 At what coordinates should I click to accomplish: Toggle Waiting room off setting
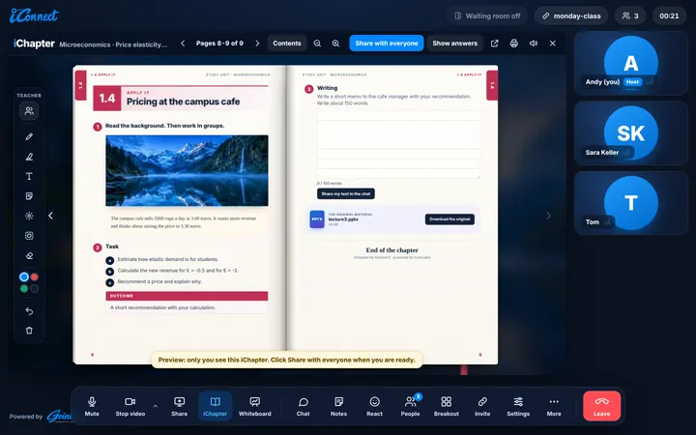pyautogui.click(x=487, y=16)
